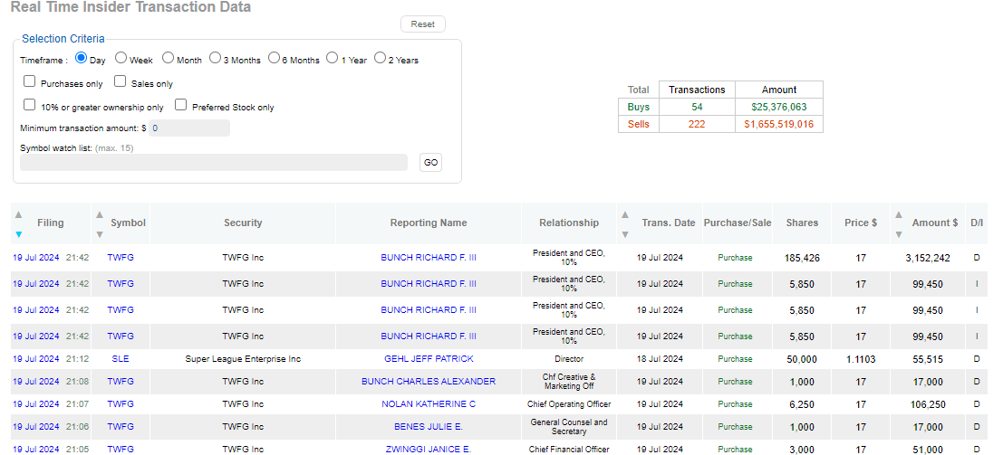Tick 10% or greater ownership only
1003x455 pixels.
pyautogui.click(x=30, y=106)
